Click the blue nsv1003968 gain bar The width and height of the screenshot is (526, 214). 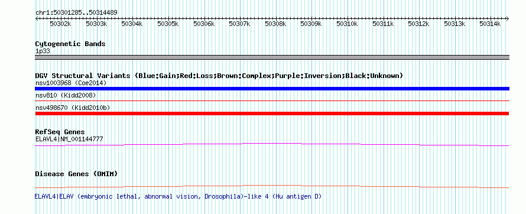tap(272, 89)
